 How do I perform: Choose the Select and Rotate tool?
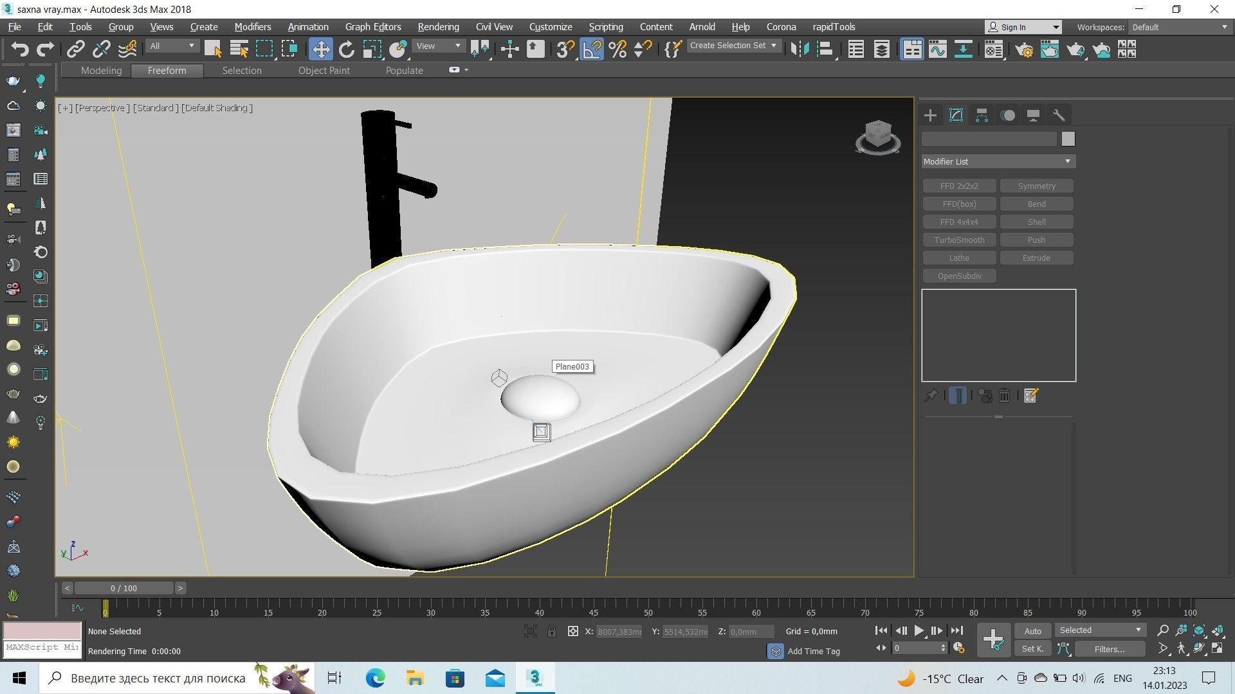(x=347, y=49)
